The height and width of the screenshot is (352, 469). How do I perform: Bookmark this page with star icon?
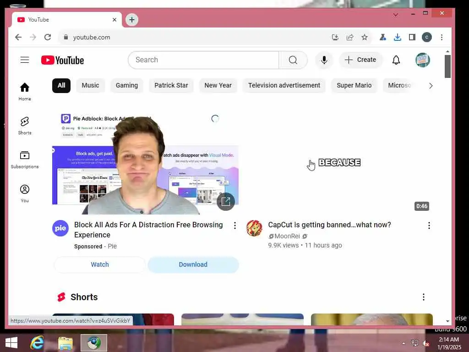point(364,37)
